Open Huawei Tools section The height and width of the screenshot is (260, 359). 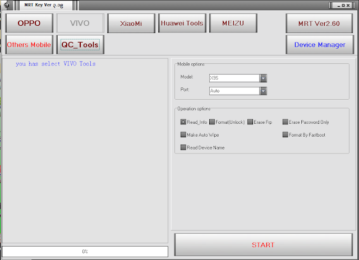(182, 23)
